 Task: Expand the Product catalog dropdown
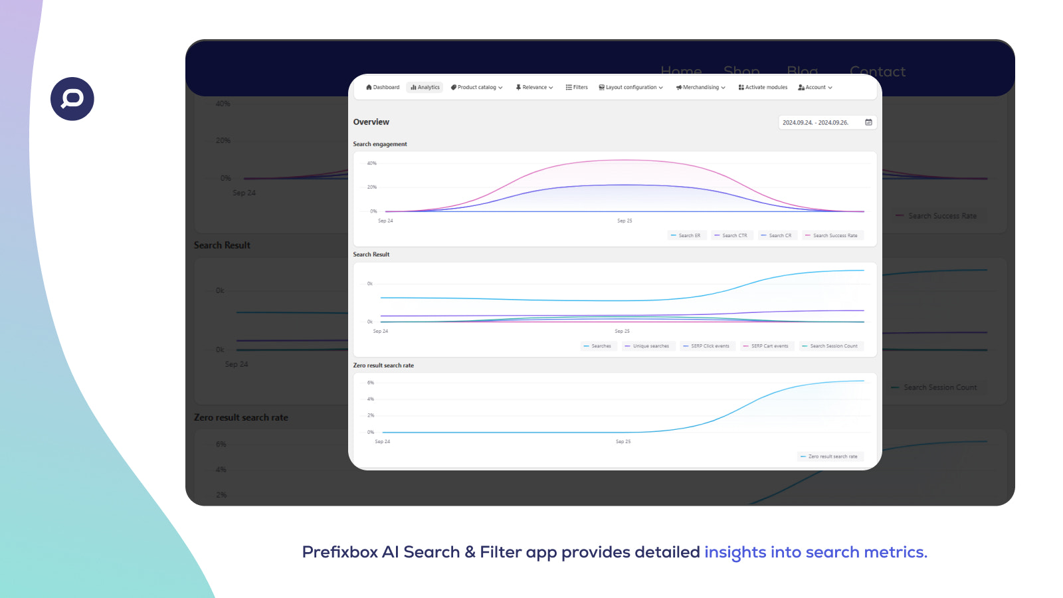476,87
